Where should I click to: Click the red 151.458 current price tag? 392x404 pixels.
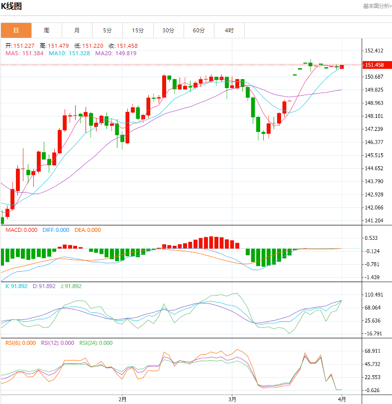point(374,65)
